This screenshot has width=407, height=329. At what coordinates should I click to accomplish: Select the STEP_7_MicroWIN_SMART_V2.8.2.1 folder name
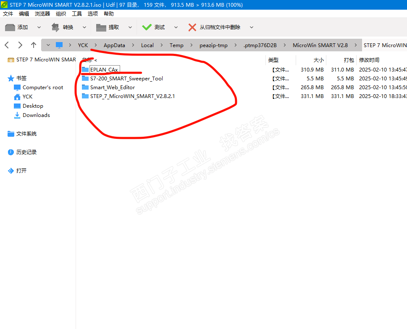[x=132, y=96]
